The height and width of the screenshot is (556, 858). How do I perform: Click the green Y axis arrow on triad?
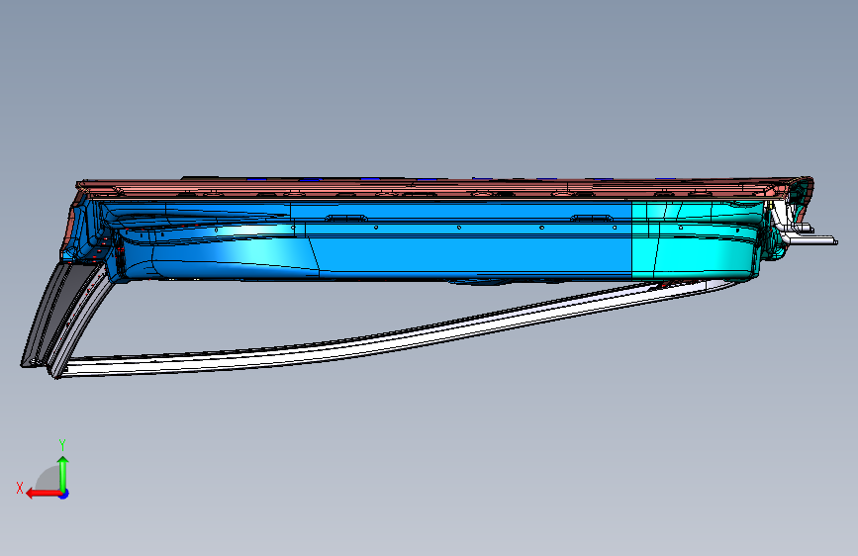click(63, 473)
